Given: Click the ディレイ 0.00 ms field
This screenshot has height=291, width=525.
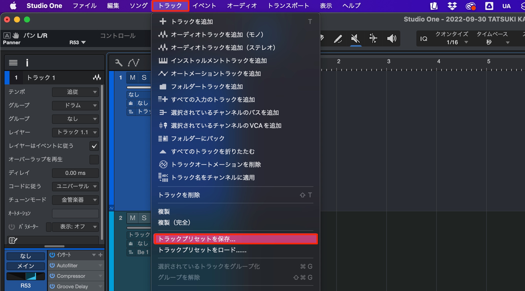Looking at the screenshot, I should click(75, 173).
